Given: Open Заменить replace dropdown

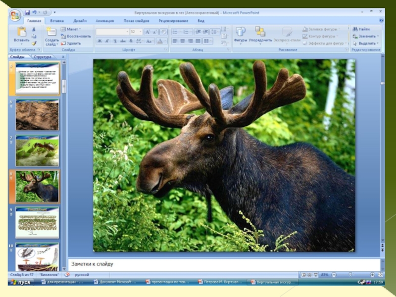Looking at the screenshot, I should point(366,36).
